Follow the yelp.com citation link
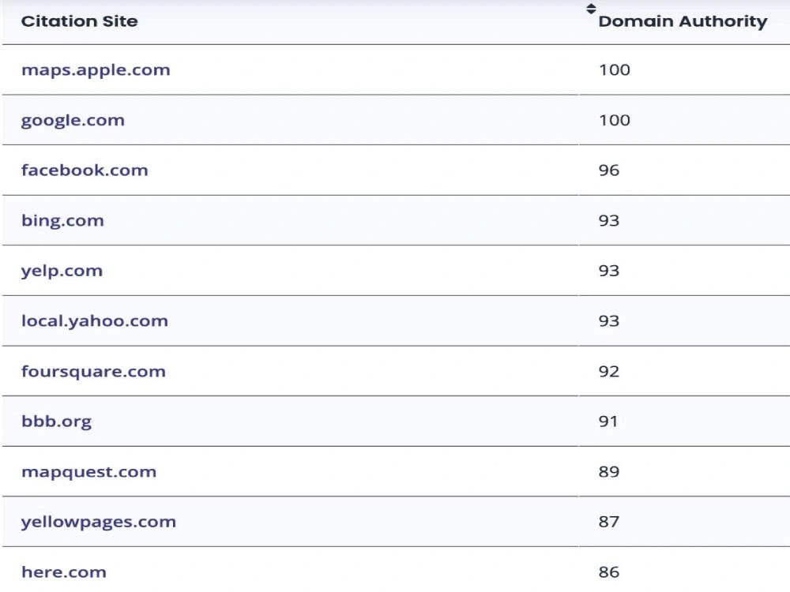Viewport: 790px width, 592px height. pos(62,271)
